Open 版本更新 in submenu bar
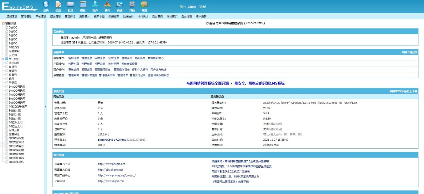The width and height of the screenshot is (424, 194). 201,17
